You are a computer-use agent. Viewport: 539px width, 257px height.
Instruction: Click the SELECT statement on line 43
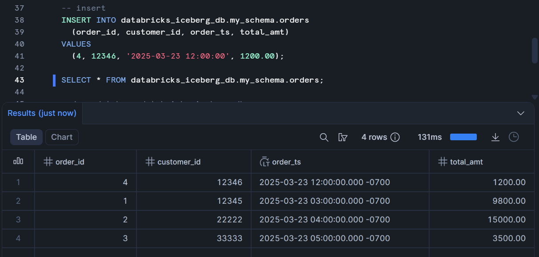pyautogui.click(x=192, y=80)
